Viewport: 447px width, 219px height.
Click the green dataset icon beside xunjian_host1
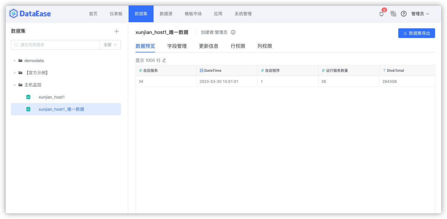coord(28,97)
